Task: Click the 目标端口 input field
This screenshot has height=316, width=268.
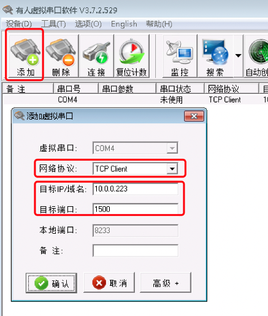Action: coord(136,209)
